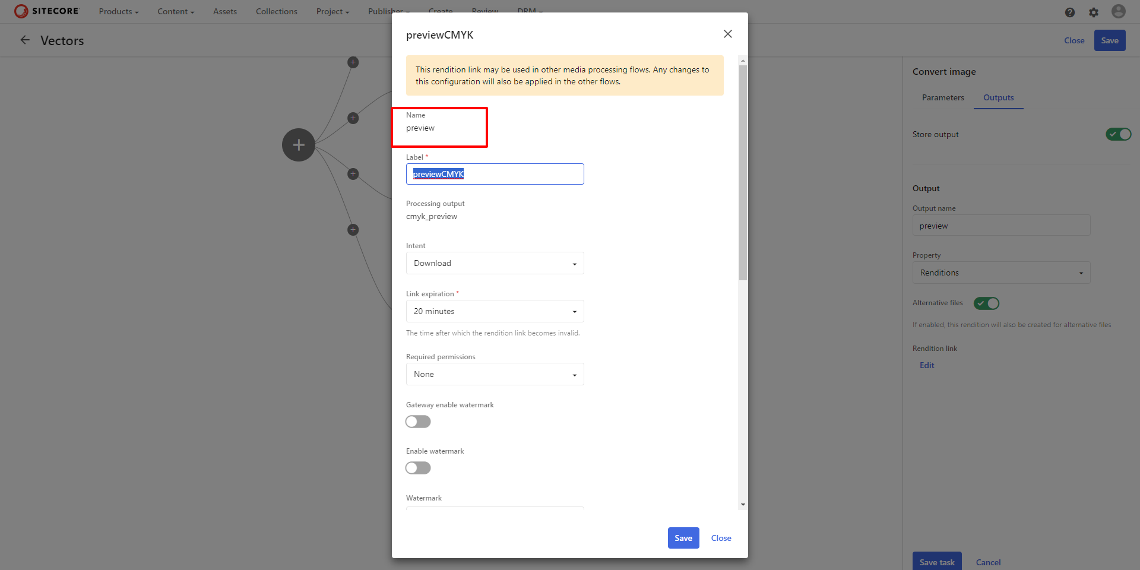Click the bottom small plus node
Screen dimensions: 1140x570
[x=353, y=230]
